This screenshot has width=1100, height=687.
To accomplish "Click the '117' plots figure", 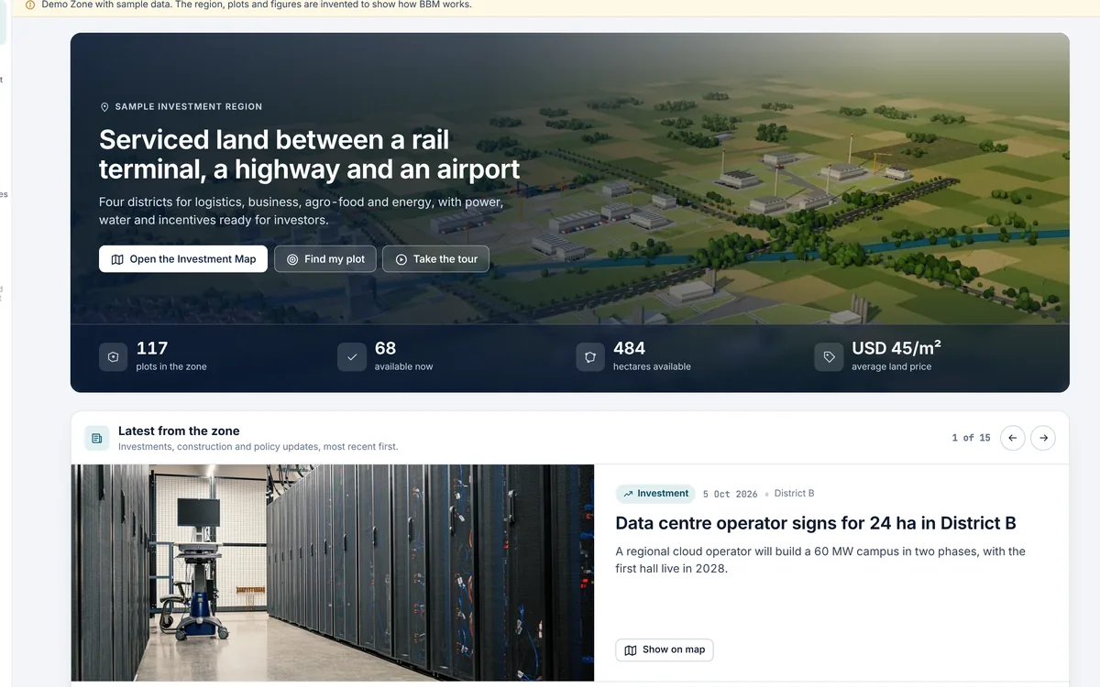I will (x=152, y=348).
